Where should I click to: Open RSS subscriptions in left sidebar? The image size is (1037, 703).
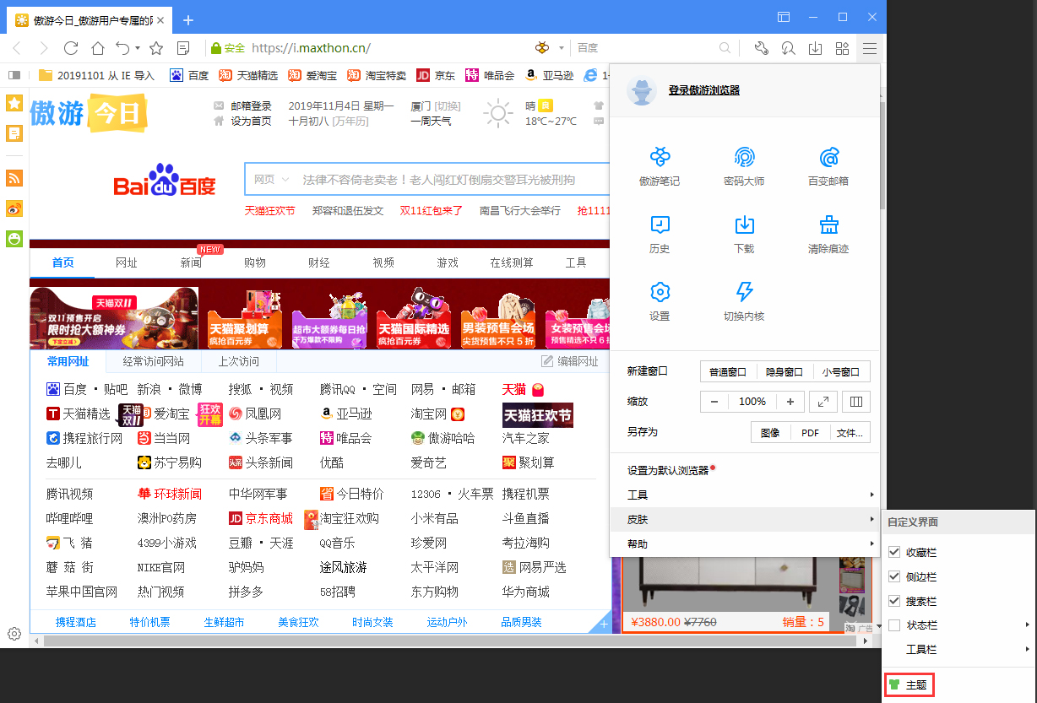tap(13, 178)
